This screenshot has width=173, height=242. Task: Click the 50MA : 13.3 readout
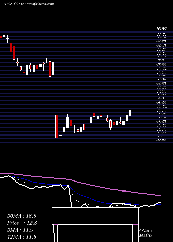tap(21, 216)
